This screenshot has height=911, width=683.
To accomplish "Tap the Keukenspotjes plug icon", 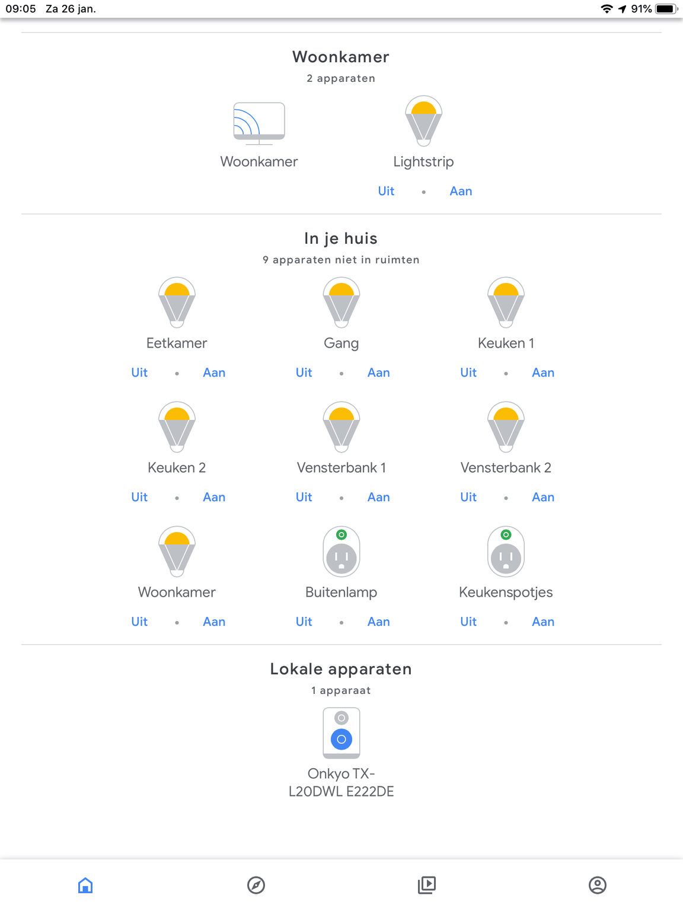I will coord(506,552).
